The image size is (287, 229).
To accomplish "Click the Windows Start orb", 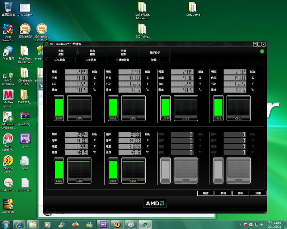I will (6, 224).
